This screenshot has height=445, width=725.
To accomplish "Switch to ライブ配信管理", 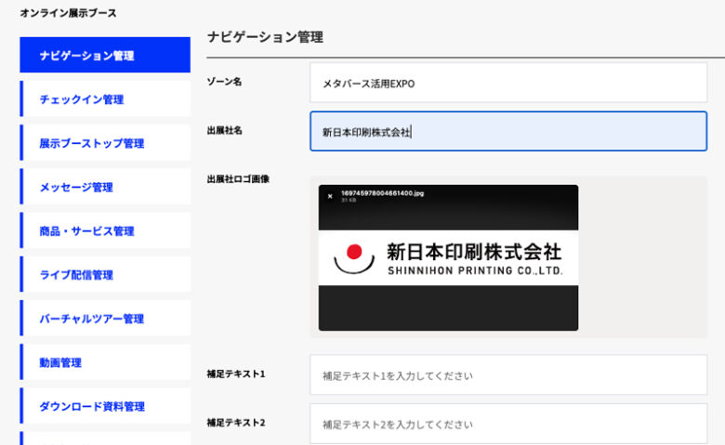I will point(105,274).
